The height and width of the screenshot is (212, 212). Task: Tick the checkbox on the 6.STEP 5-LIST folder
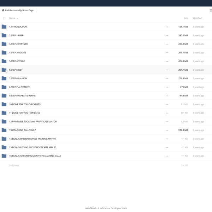point(6,71)
